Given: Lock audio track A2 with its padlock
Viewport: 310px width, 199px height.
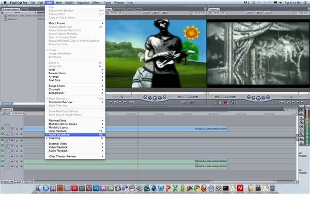Looking at the screenshot, I should pyautogui.click(x=17, y=146).
